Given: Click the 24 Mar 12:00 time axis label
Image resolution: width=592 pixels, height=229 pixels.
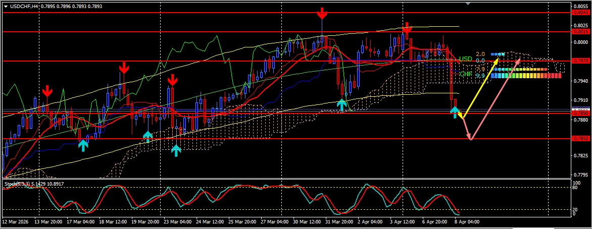Looking at the screenshot, I should click(209, 222).
